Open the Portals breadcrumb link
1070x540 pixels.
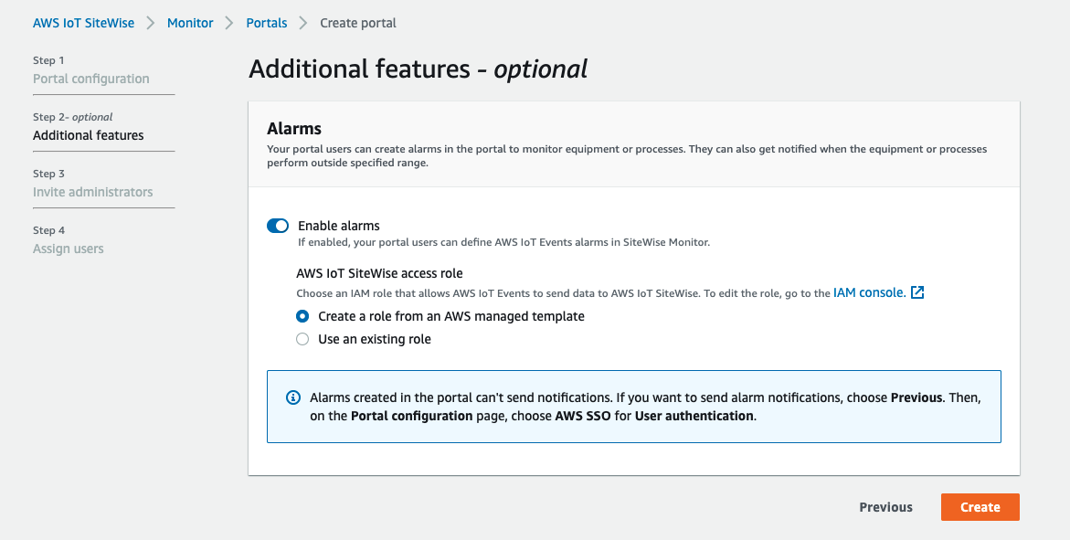[x=267, y=23]
